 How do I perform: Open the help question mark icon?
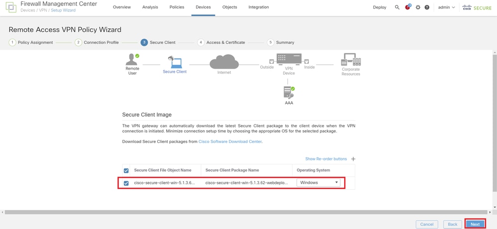(x=427, y=7)
